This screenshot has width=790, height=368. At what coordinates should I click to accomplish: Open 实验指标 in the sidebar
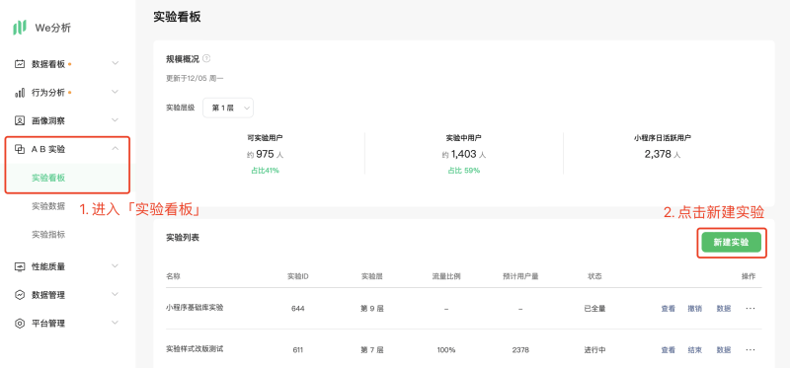pyautogui.click(x=48, y=235)
